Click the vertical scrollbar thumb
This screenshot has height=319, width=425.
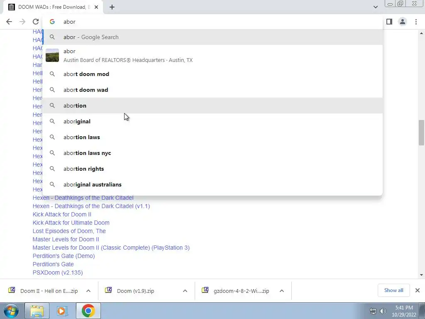pos(422,133)
